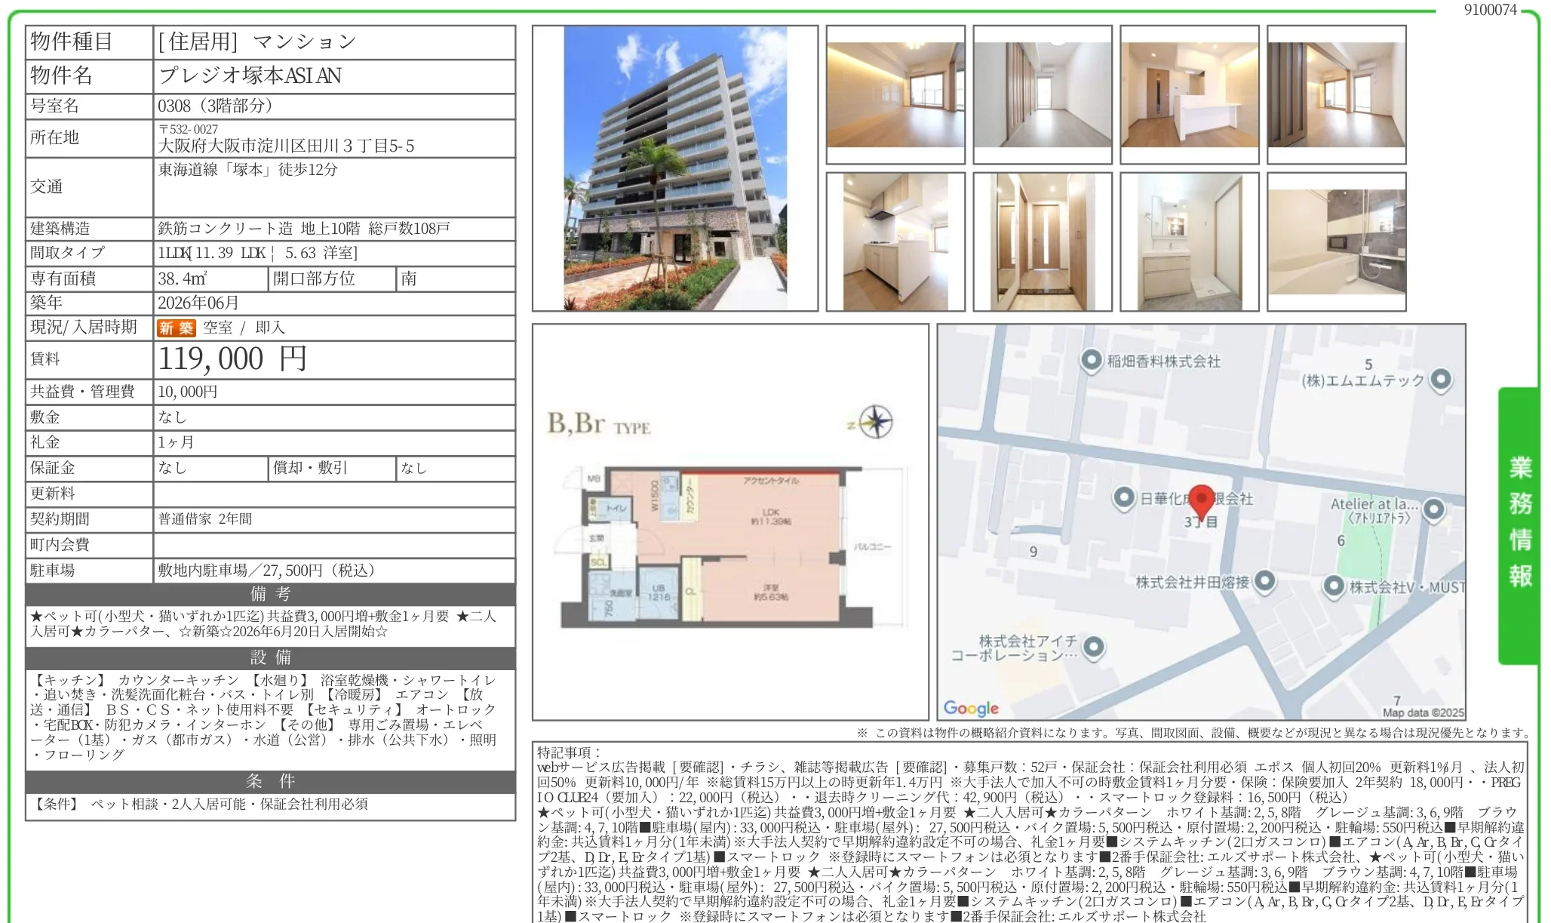This screenshot has height=923, width=1551.
Task: Select the 株式会社V・MUST map pin
Action: click(1334, 586)
